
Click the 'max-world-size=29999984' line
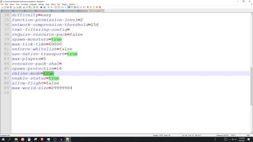[x=42, y=88]
